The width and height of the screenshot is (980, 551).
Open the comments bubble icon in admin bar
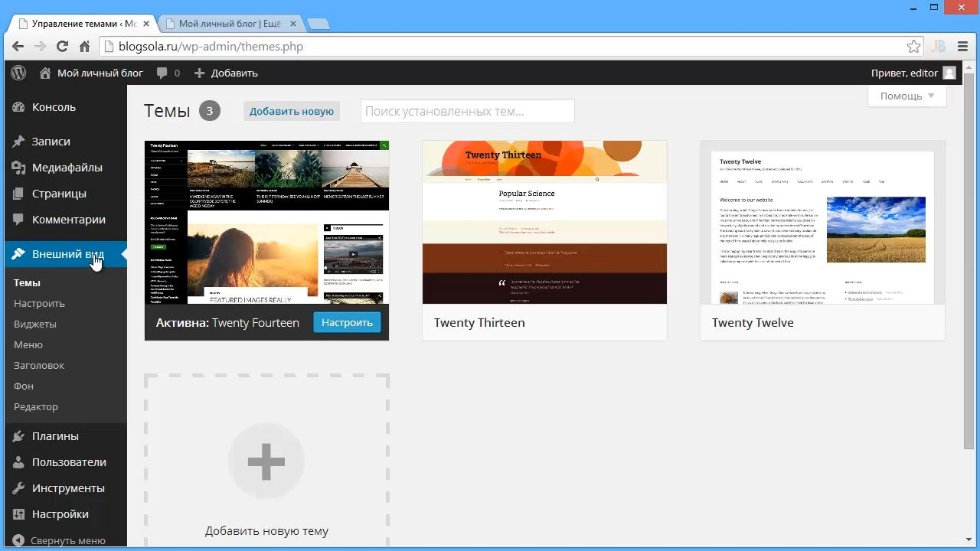pyautogui.click(x=162, y=73)
